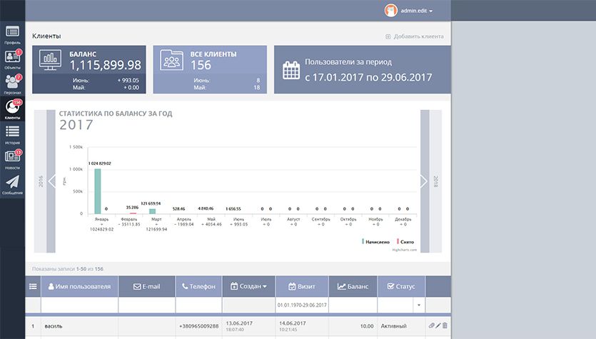Sort by E-mail column
The width and height of the screenshot is (596, 339).
(147, 287)
